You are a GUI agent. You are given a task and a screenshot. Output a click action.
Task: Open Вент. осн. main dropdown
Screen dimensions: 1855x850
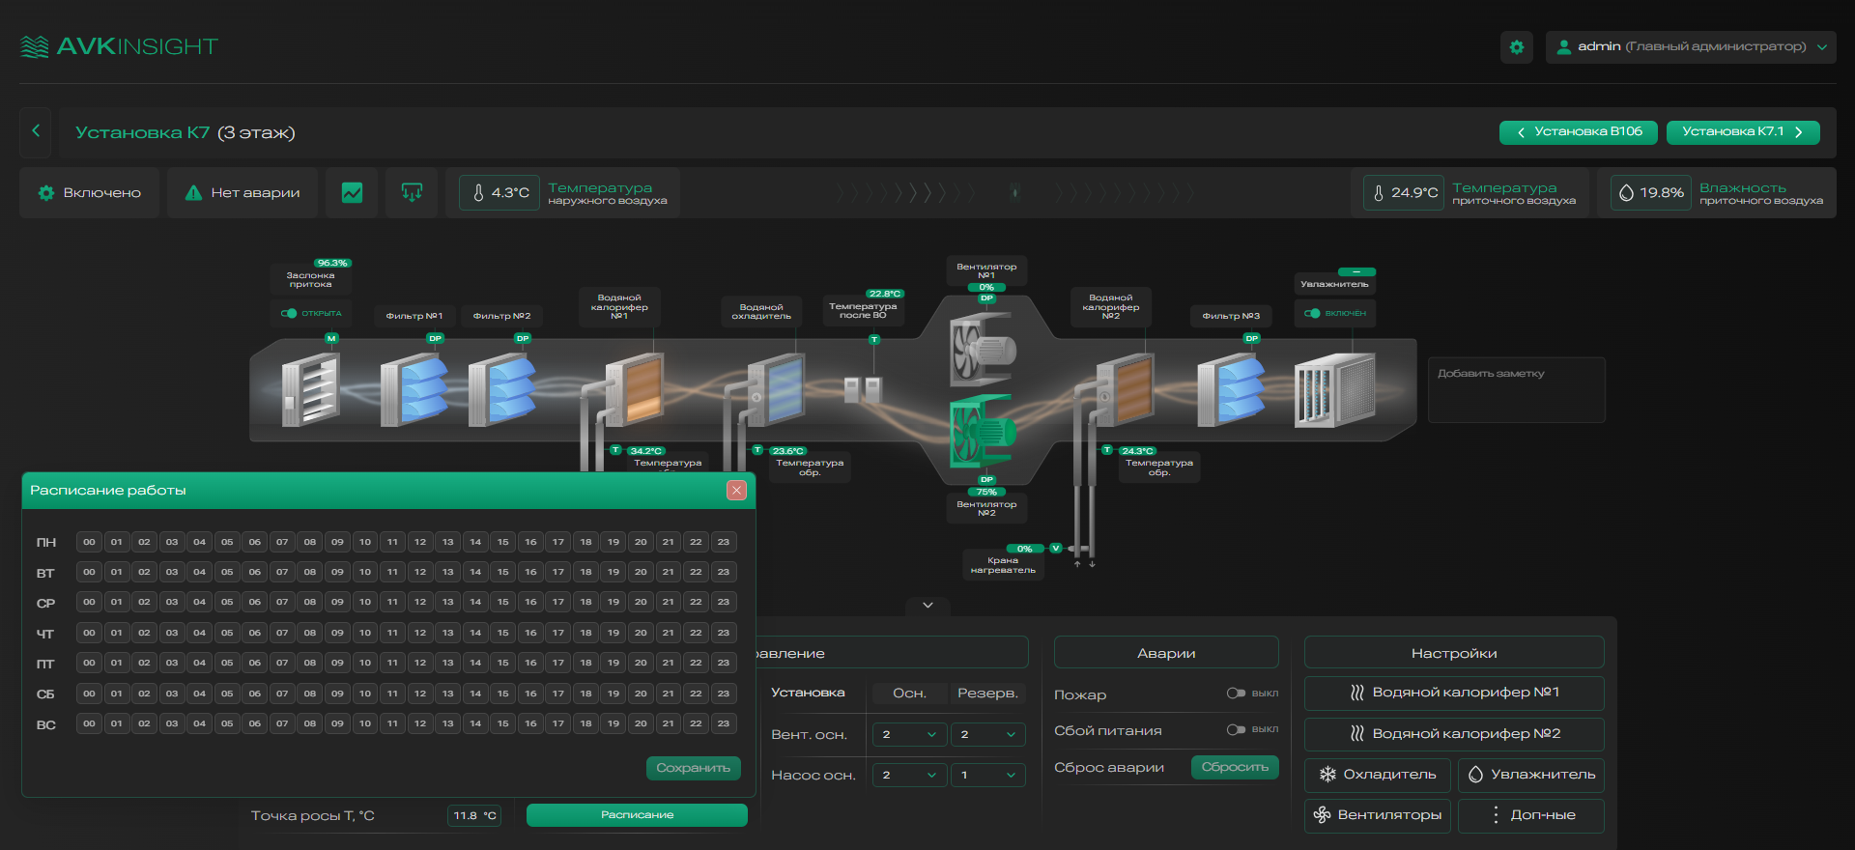coord(909,734)
